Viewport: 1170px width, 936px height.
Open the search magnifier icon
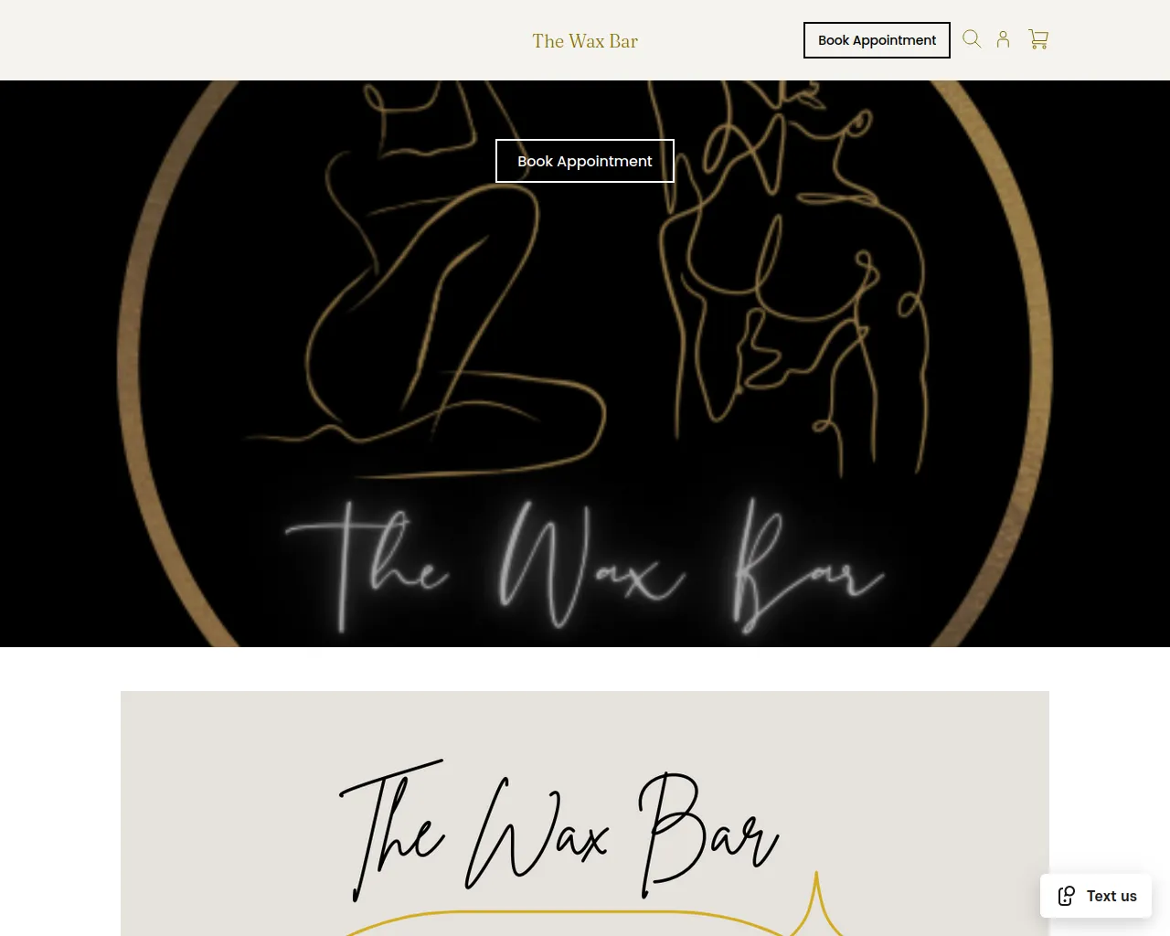972,39
